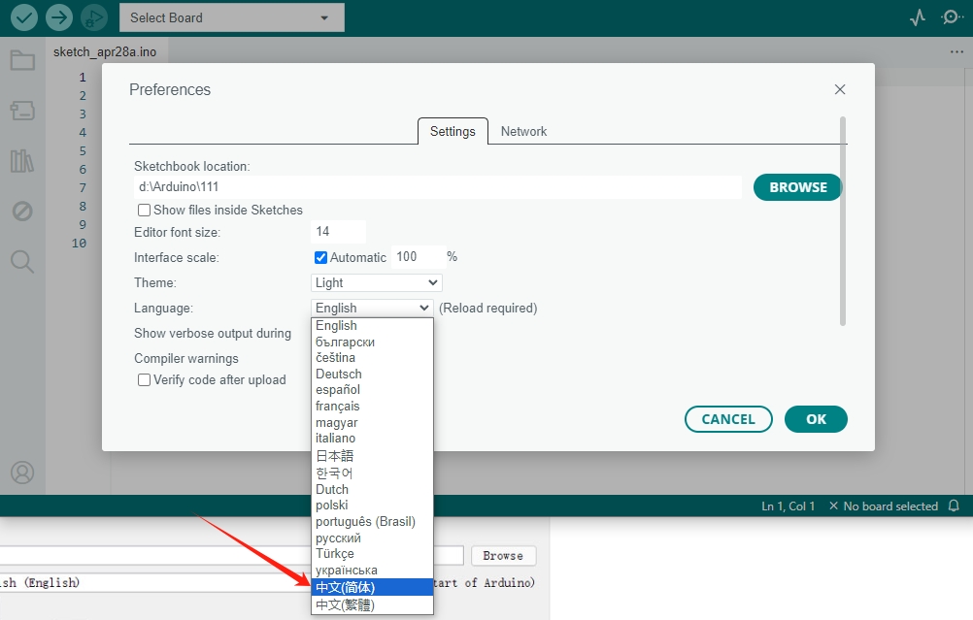The image size is (973, 620).
Task: Click the Upload arrow button
Action: pyautogui.click(x=59, y=17)
